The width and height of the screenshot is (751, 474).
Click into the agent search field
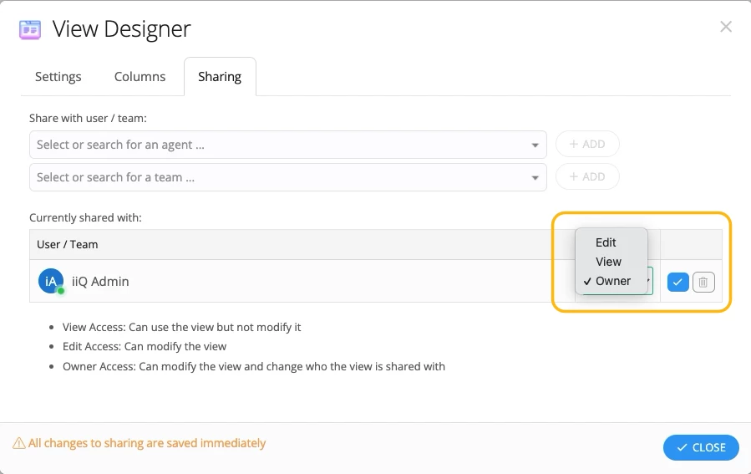[x=276, y=145]
